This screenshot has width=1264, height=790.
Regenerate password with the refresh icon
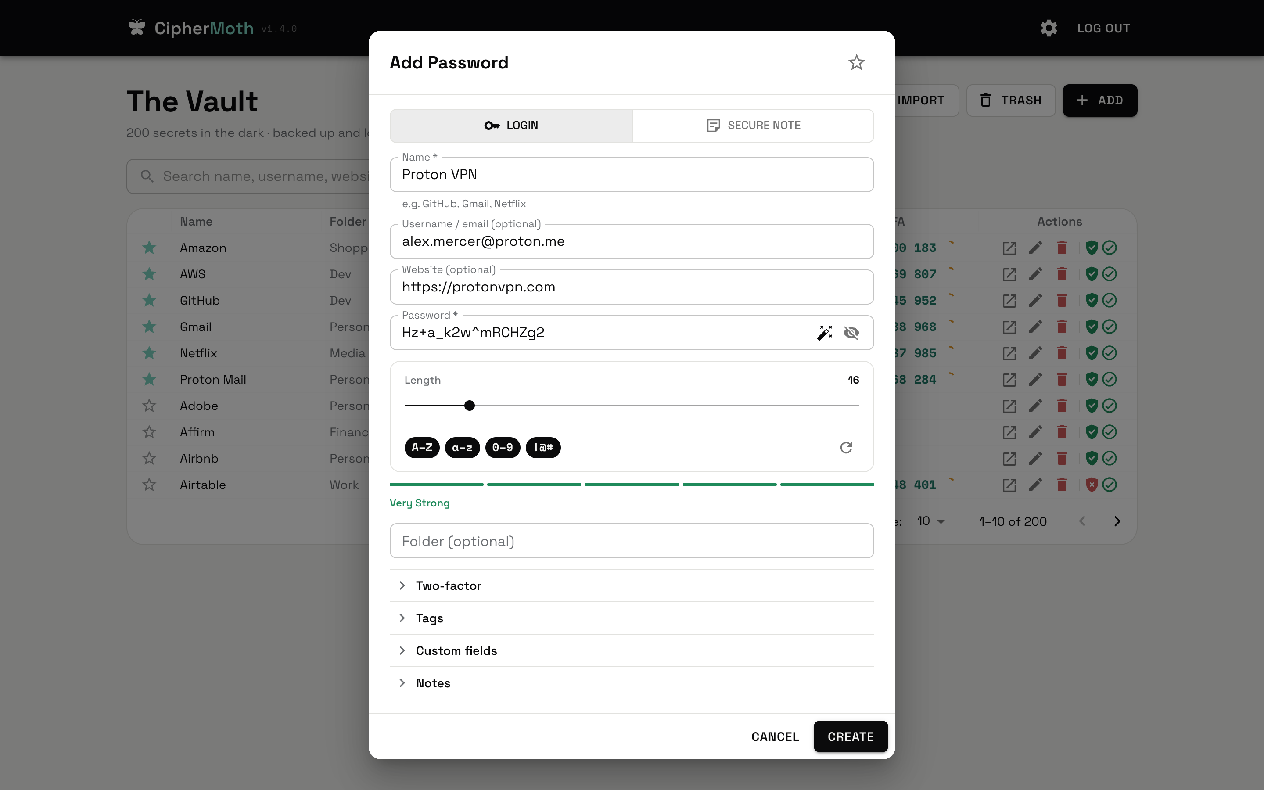846,448
